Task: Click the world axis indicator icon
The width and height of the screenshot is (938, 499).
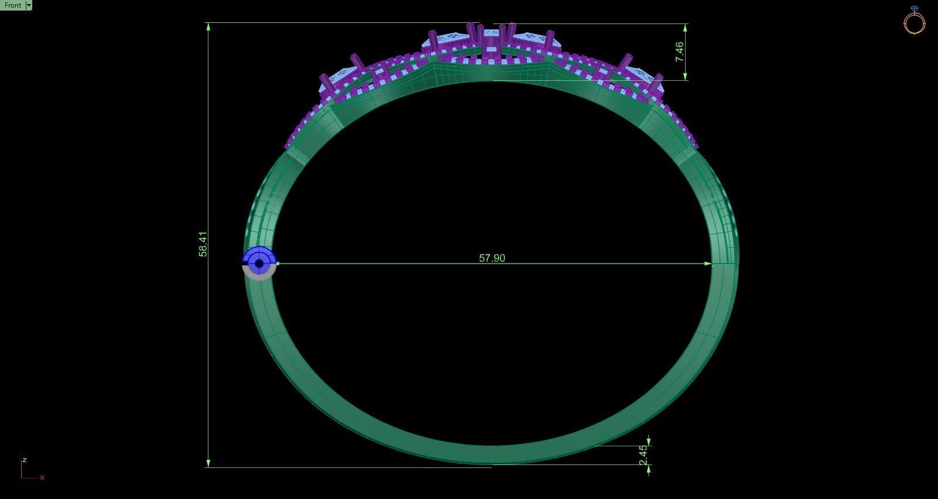Action: coord(32,469)
